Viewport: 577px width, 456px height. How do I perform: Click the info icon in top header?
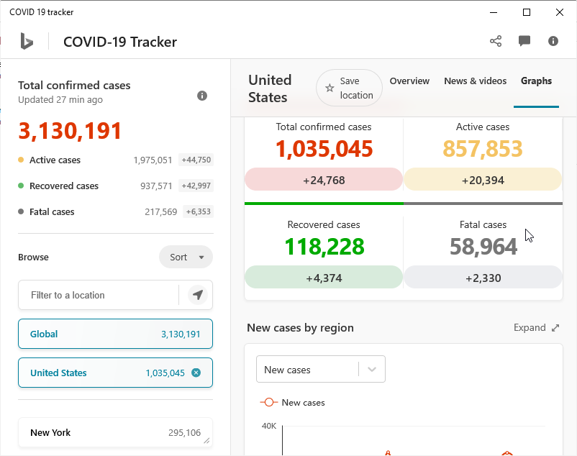553,41
